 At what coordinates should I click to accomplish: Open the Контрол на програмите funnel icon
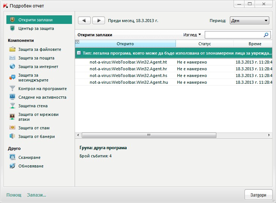tap(12, 89)
